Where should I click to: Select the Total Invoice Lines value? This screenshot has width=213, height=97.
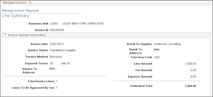(x=57, y=81)
